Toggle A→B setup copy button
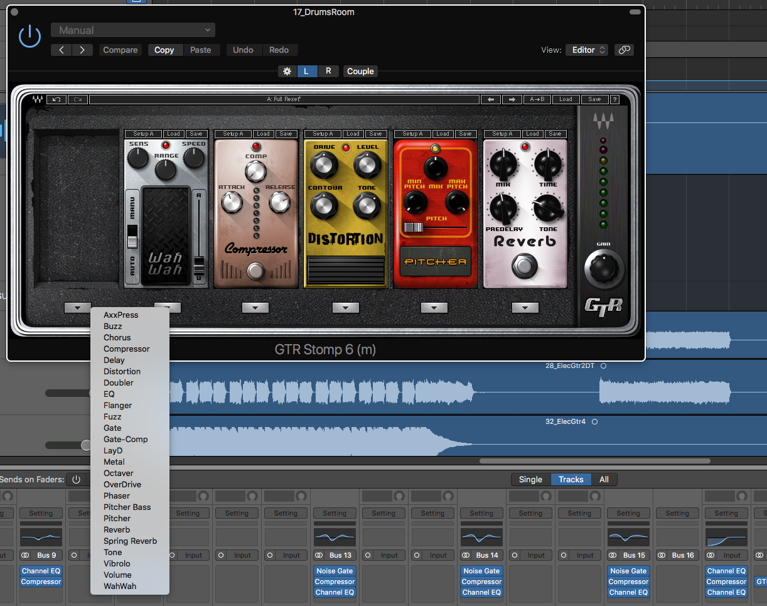Image resolution: width=767 pixels, height=606 pixels. pos(537,99)
